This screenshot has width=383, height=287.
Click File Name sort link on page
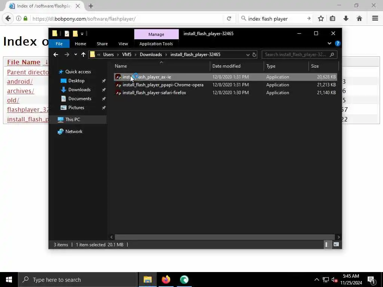(24, 62)
